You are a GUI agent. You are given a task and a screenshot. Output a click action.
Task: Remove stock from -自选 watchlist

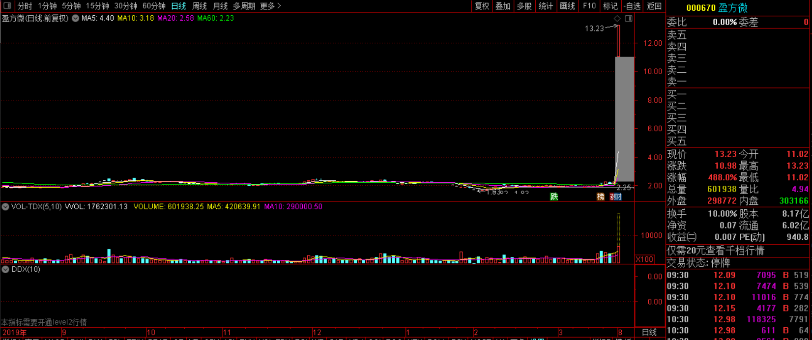click(x=632, y=6)
